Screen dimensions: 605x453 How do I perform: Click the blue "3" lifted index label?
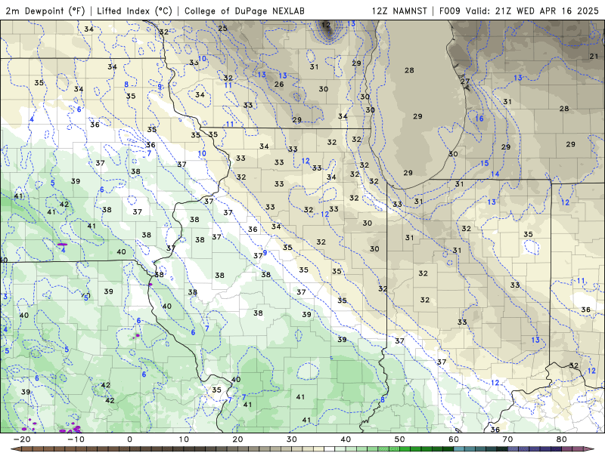(x=5, y=297)
